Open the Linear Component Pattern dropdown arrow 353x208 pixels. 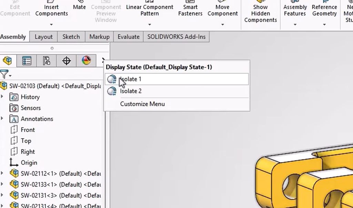pos(150,25)
